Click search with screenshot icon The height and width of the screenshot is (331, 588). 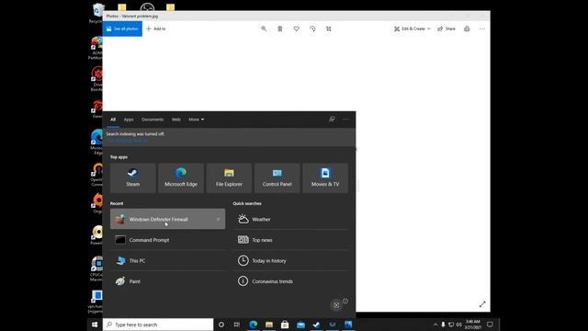click(336, 305)
